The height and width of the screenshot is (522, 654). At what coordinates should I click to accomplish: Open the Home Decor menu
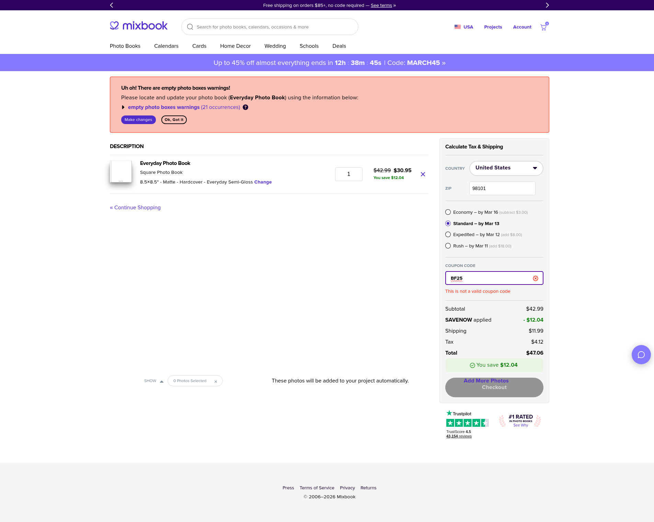tap(235, 46)
